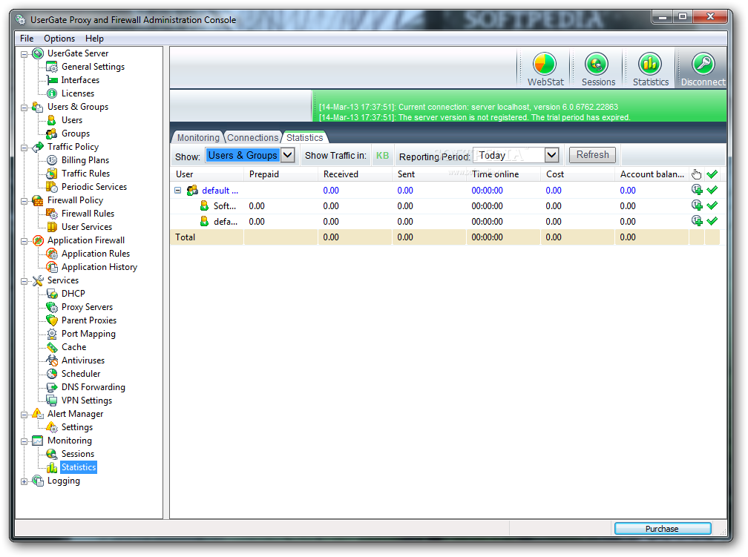Screen dimensions: 748x557
Task: Open Application Rules tree node
Action: [x=96, y=254]
